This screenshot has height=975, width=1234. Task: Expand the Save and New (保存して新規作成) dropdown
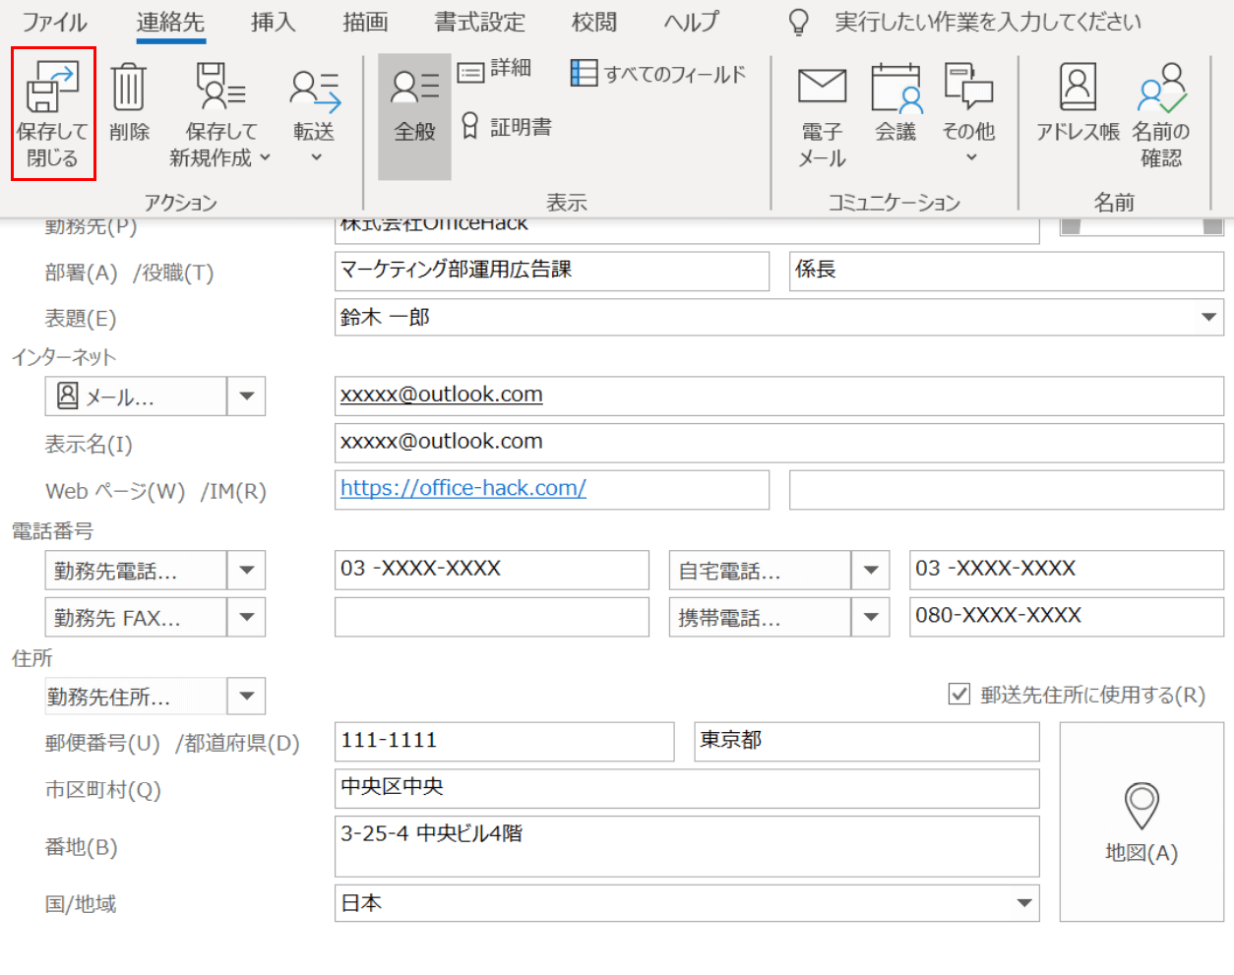click(x=265, y=157)
